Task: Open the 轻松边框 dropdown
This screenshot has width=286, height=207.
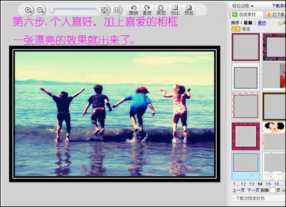Action: click(243, 6)
